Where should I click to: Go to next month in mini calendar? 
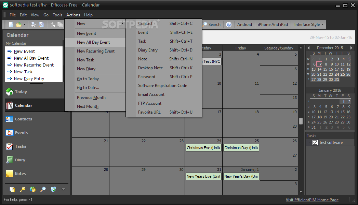click(x=351, y=48)
